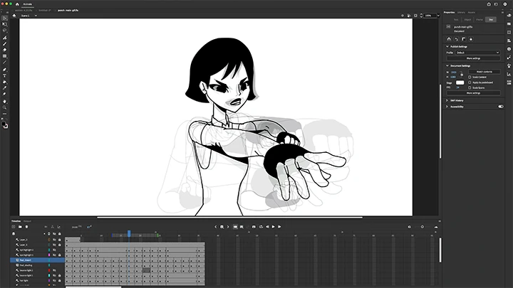Select the punch-main-gif.fla document tab
This screenshot has height=288, width=513.
click(68, 10)
